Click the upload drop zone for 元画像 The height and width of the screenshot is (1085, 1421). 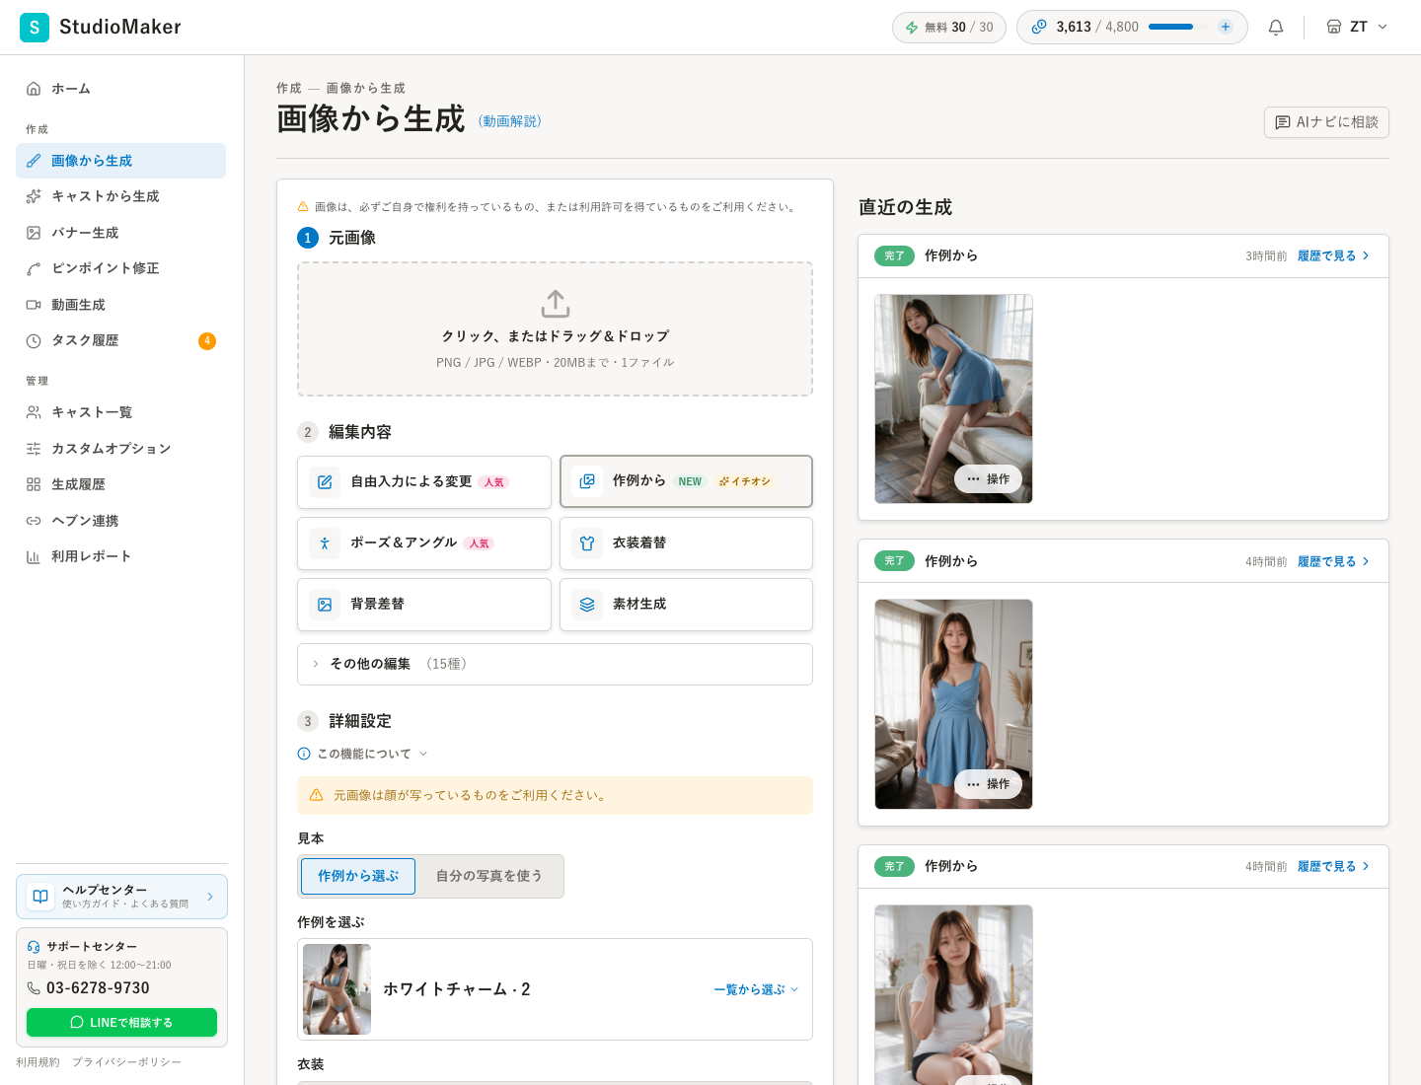click(555, 329)
